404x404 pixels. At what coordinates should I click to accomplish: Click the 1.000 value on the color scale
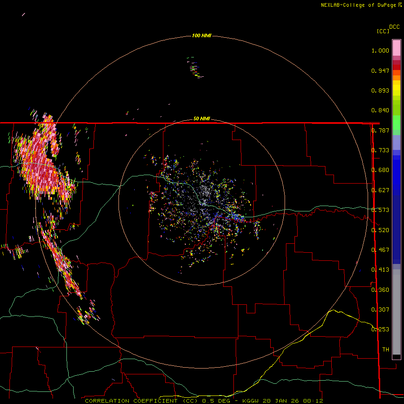pyautogui.click(x=380, y=50)
